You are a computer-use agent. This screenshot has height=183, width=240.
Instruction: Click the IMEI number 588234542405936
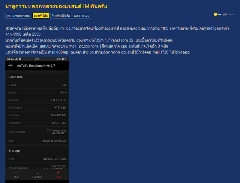[x=54, y=141]
